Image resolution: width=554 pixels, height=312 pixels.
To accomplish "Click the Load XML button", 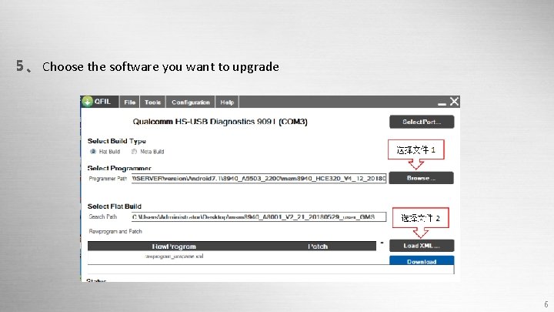I will pos(422,246).
